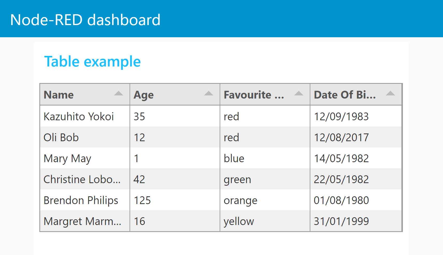Click the truncated Margret Marm... cell
Image resolution: width=443 pixels, height=255 pixels.
[x=82, y=221]
